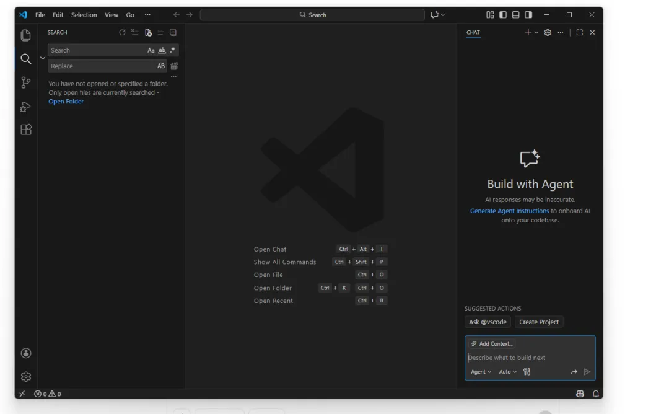Image resolution: width=669 pixels, height=414 pixels.
Task: Start a new chat with plus
Action: pos(528,32)
